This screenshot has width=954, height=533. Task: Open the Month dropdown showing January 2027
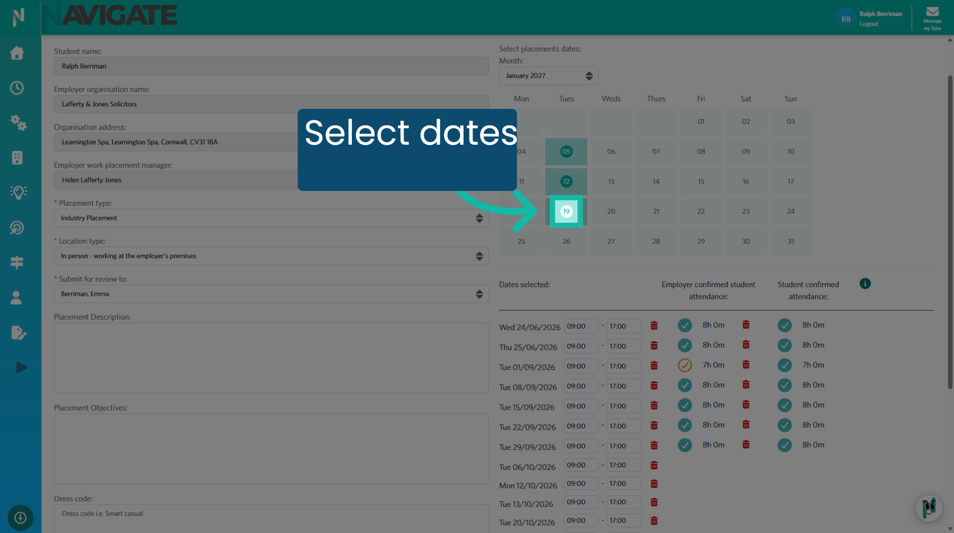[549, 76]
